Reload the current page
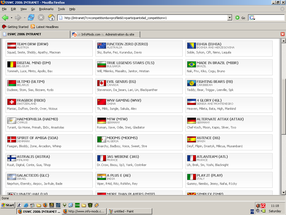Screen dimensions: 286x215 (x=31, y=18)
